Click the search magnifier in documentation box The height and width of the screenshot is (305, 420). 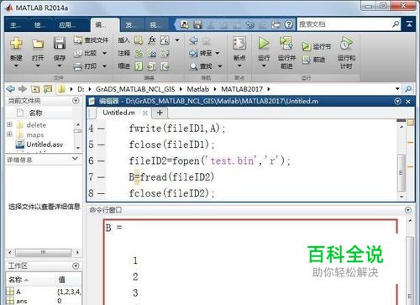point(396,24)
